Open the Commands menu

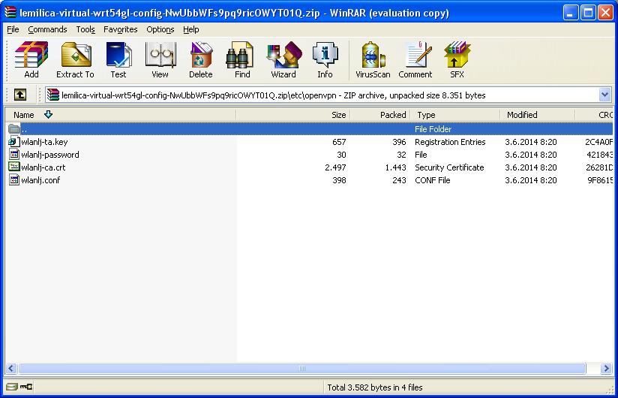[47, 29]
